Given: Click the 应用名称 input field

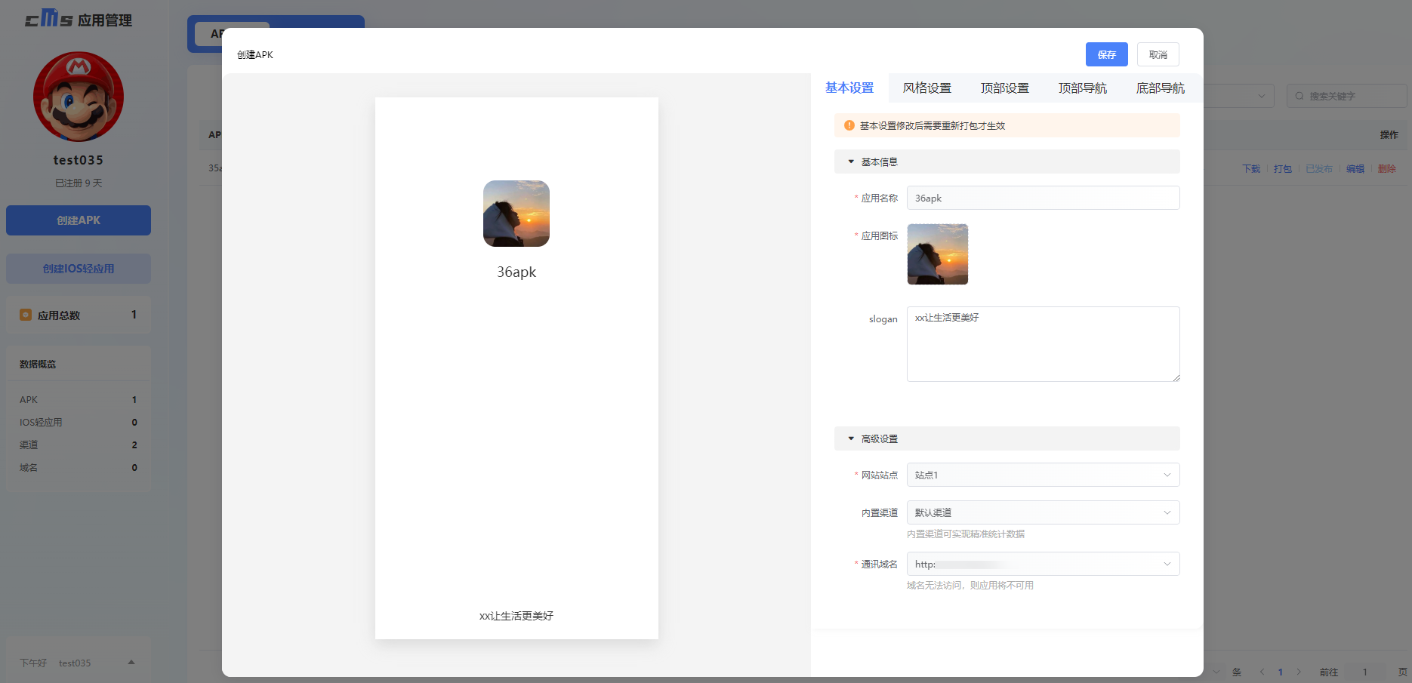Looking at the screenshot, I should tap(1043, 198).
